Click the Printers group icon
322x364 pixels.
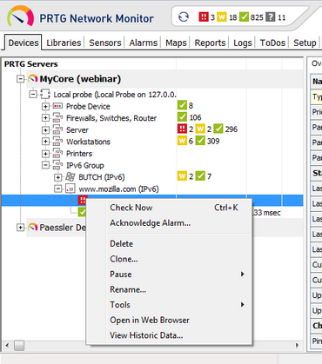[x=57, y=154]
